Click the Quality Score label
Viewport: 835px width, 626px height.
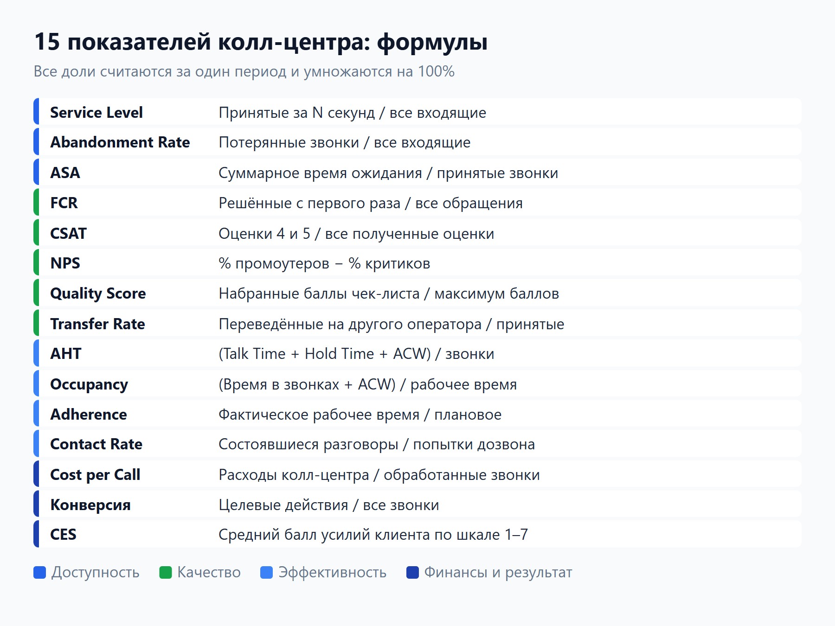tap(98, 294)
